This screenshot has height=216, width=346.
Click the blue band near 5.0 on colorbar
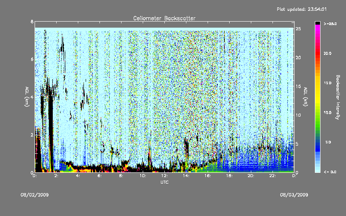317,143
